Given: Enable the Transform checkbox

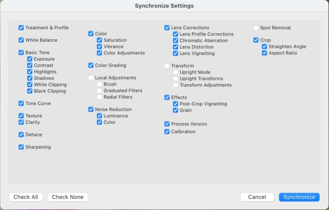Looking at the screenshot, I should coord(167,66).
